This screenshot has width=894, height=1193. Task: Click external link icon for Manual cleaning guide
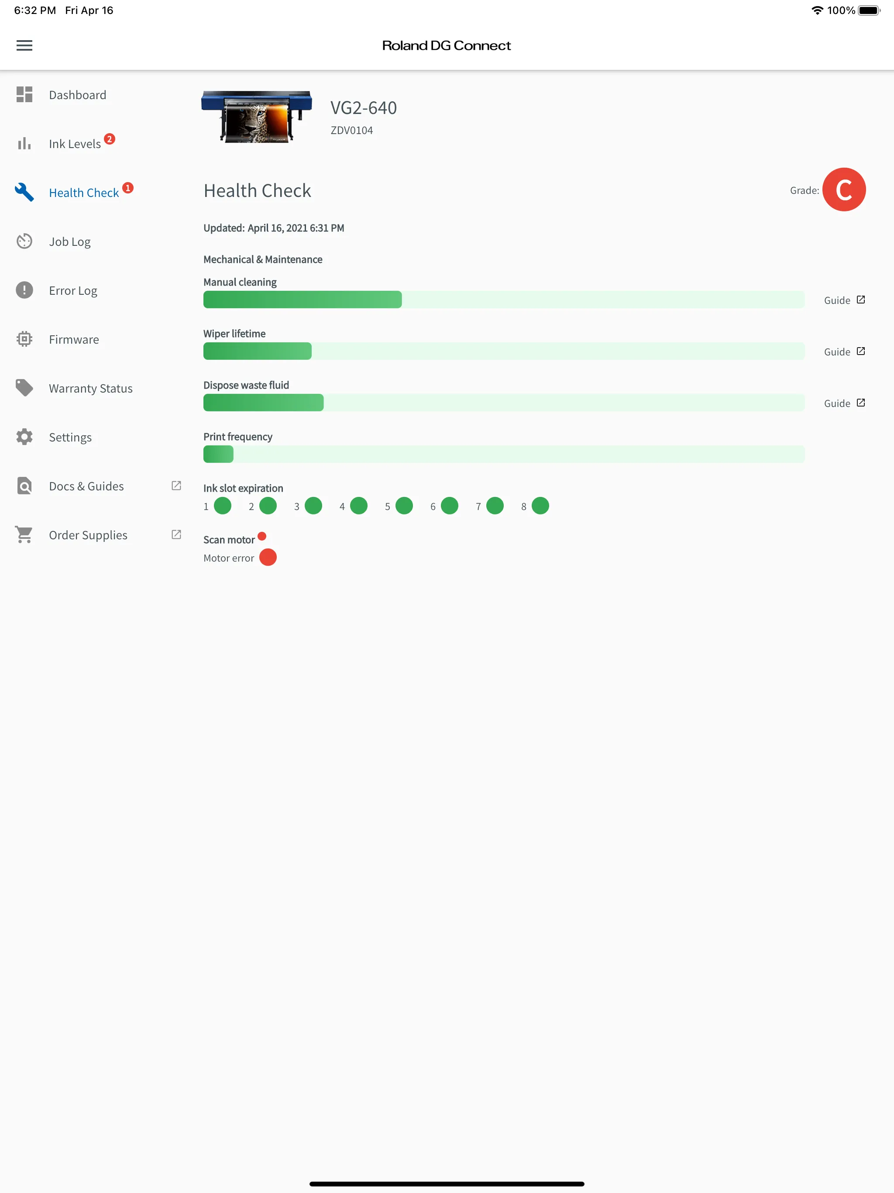[x=861, y=299]
